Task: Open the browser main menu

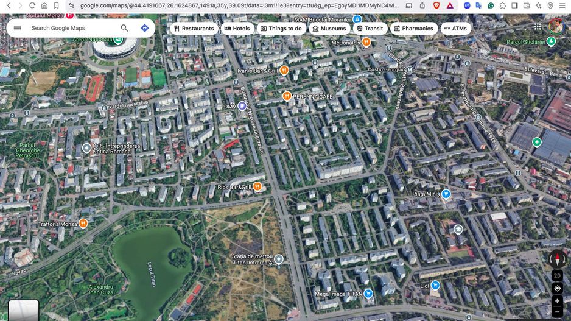Action: tap(562, 5)
